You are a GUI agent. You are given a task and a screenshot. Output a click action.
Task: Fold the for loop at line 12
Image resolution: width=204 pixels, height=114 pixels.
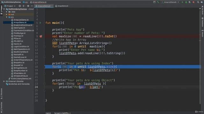tap(44, 47)
